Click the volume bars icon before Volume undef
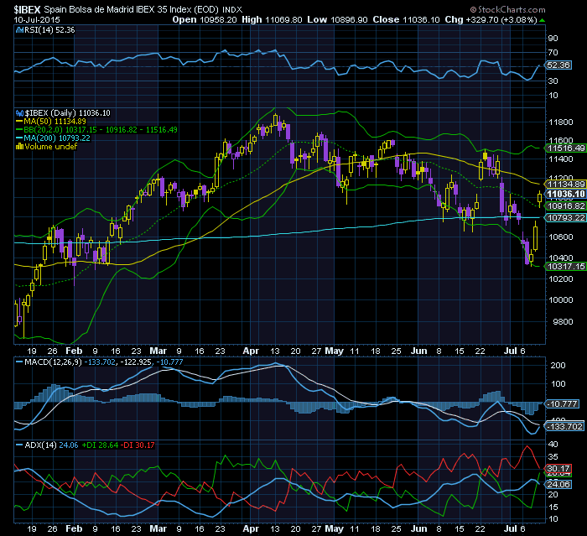 19,147
